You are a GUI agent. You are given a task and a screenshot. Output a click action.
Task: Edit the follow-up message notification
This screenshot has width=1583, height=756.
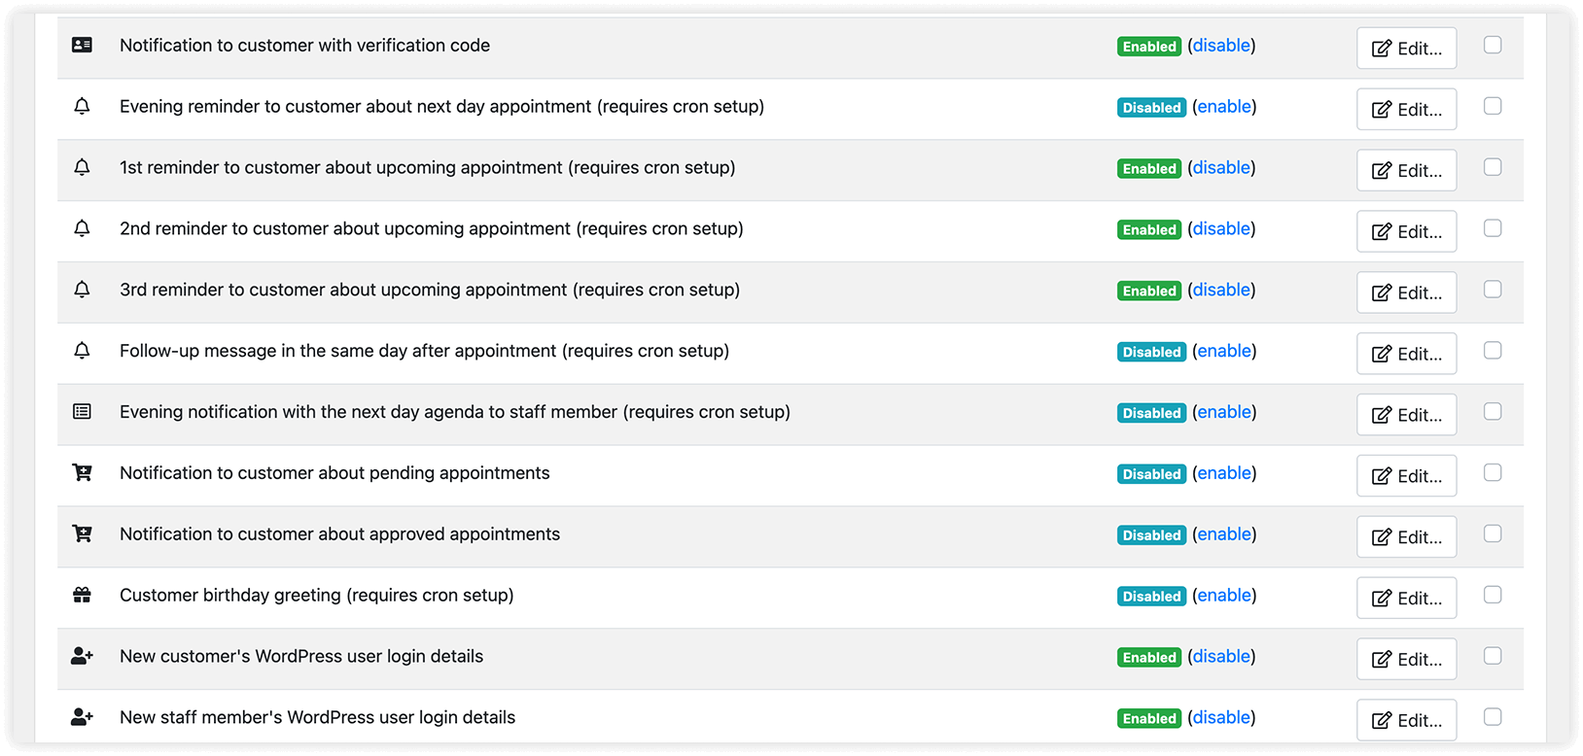pyautogui.click(x=1406, y=354)
